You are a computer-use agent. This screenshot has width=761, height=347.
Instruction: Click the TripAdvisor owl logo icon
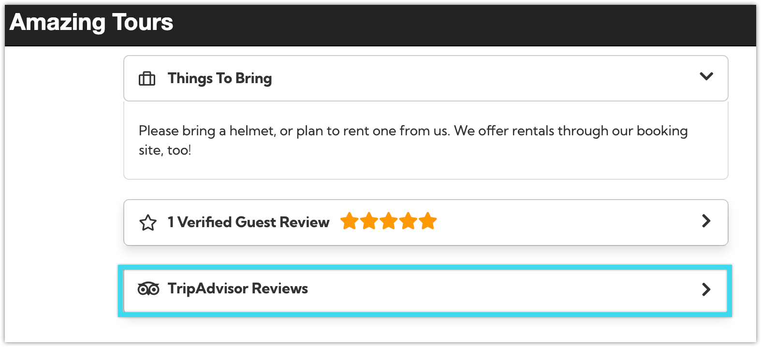click(x=148, y=289)
